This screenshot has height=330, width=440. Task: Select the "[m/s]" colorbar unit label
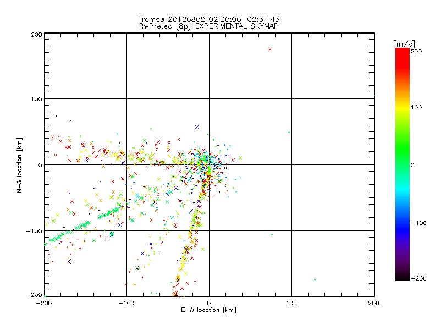tap(404, 44)
